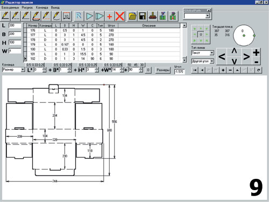Click the blue R toolbar icon
Image resolution: width=269 pixels, height=202 pixels.
point(79,16)
